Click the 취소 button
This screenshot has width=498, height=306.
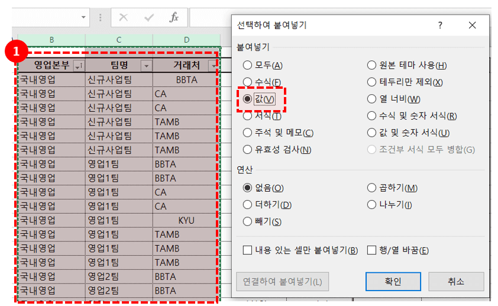coord(456,282)
